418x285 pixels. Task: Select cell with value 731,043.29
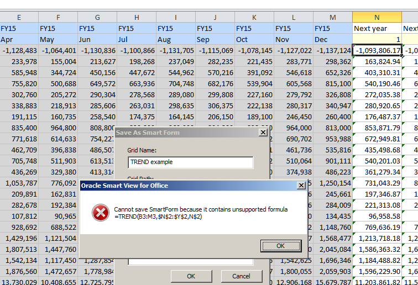point(377,183)
